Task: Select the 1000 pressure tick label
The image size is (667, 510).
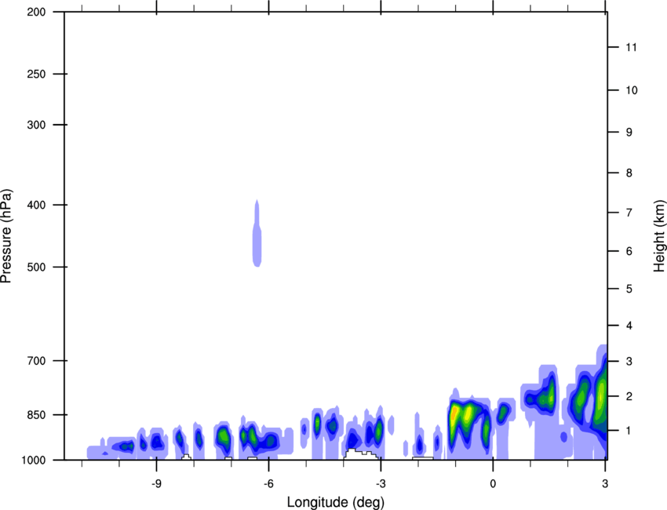Action: (33, 460)
